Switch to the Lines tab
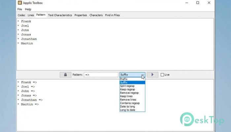The width and height of the screenshot is (231, 132). (31, 15)
